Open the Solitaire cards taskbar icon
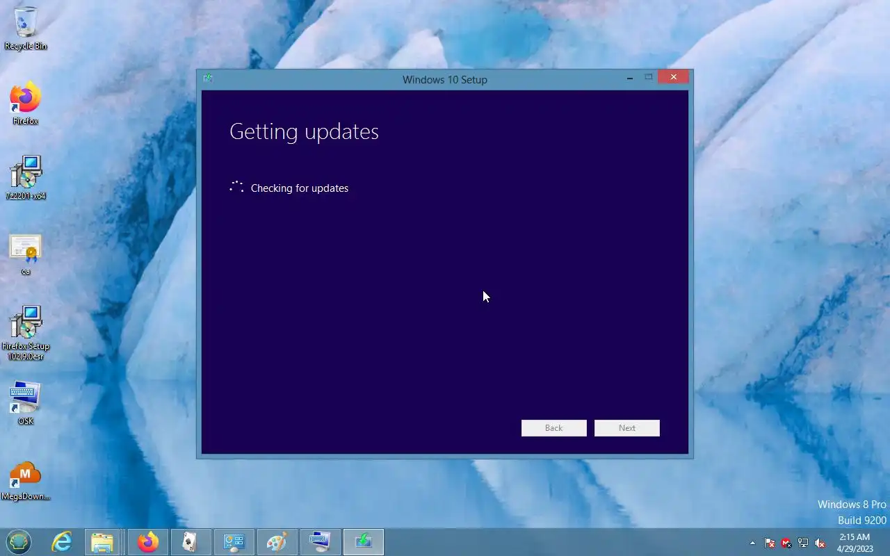 pyautogui.click(x=190, y=542)
